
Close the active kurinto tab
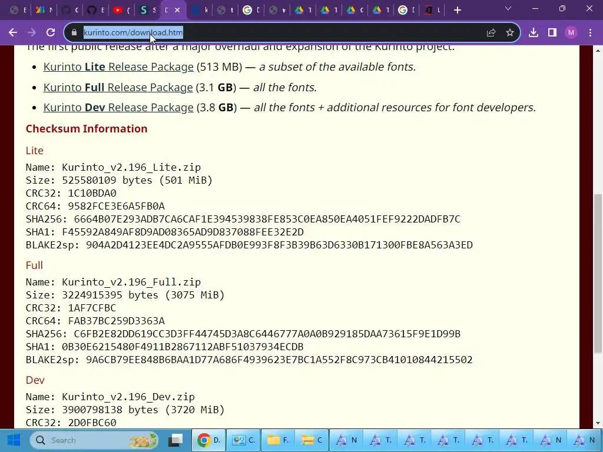pos(177,11)
